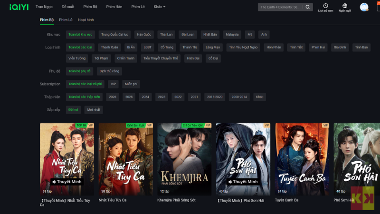Filter region by Đài Loan
Screen dimensions: 380x214
click(188, 34)
